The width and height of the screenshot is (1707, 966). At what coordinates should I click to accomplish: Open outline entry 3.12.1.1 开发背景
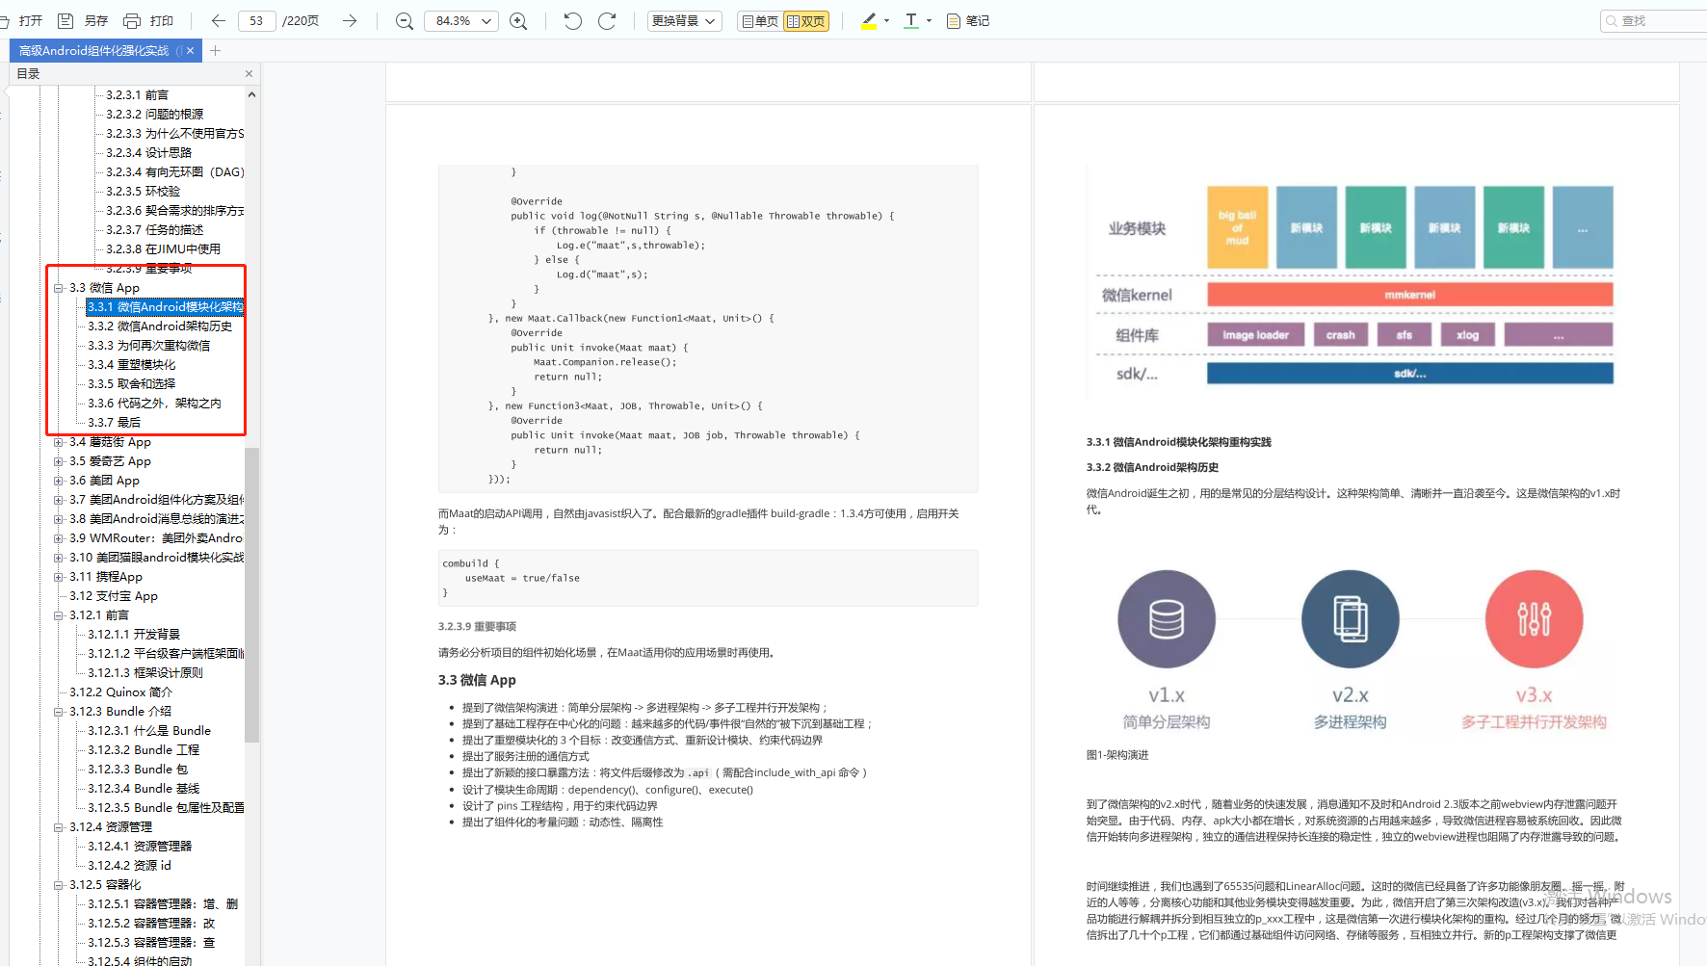click(x=134, y=635)
